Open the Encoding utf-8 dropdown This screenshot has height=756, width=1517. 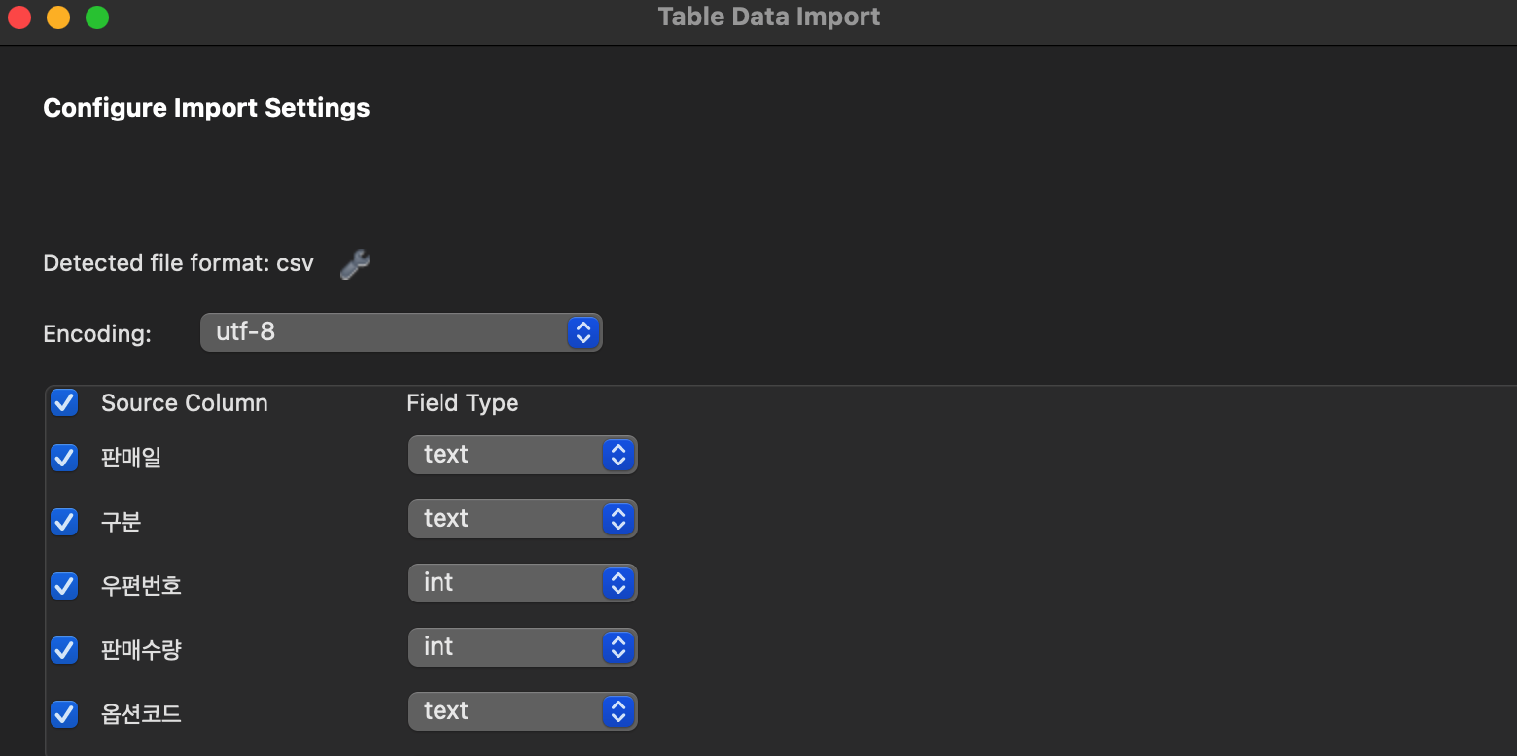pyautogui.click(x=402, y=332)
